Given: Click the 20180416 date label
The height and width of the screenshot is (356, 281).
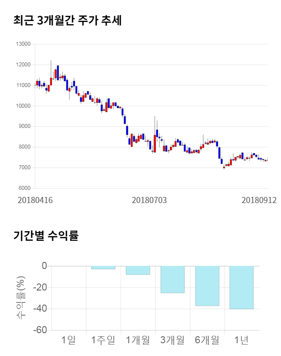Looking at the screenshot, I should coord(35,200).
